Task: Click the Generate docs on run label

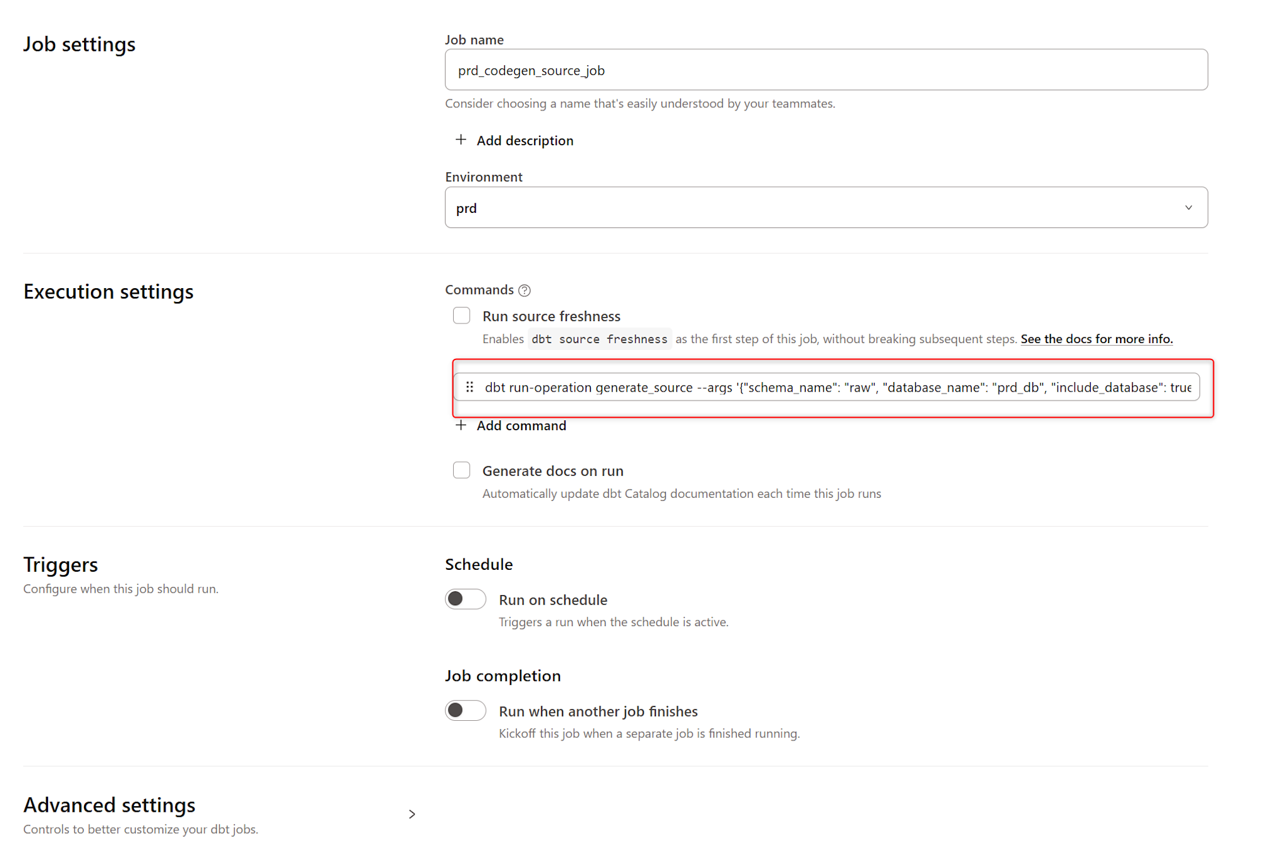Action: (x=552, y=471)
